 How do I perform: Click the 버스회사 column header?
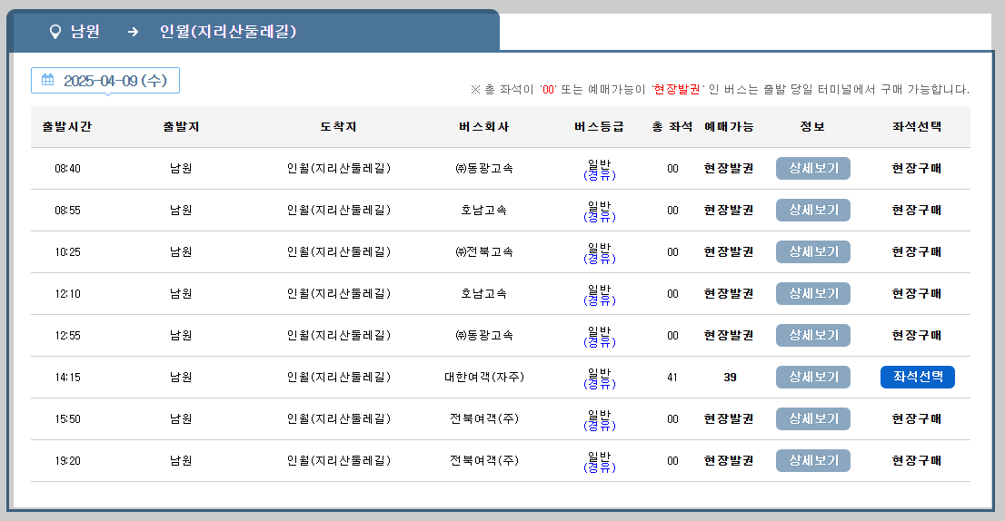(x=484, y=127)
